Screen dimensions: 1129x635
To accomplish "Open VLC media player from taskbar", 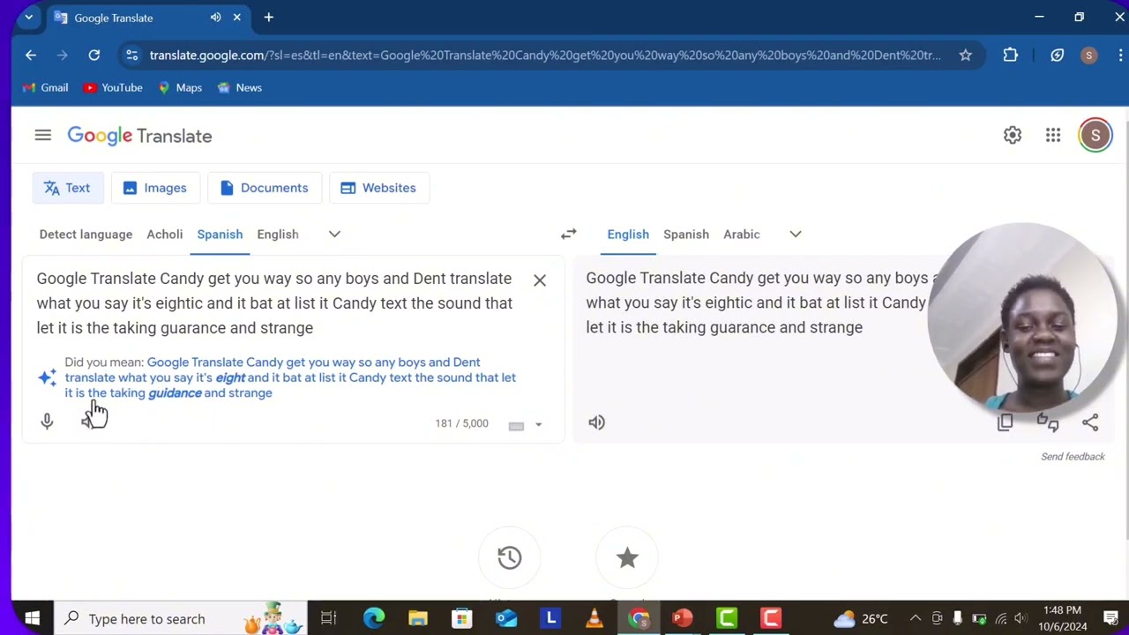I will tap(594, 618).
